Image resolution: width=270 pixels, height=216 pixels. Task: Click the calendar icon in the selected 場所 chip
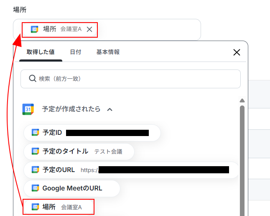(x=34, y=29)
